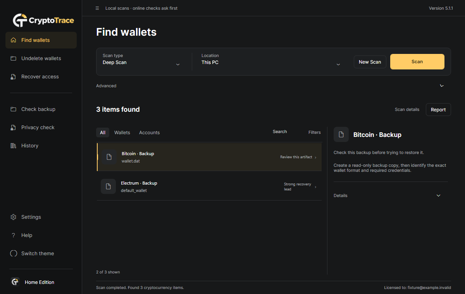Select the Bitcoin · Backup wallet.dat row
The width and height of the screenshot is (465, 294).
[209, 157]
